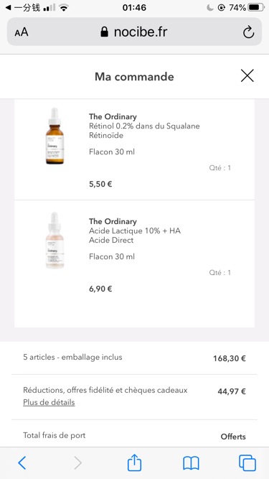Image resolution: width=269 pixels, height=479 pixels.
Task: Reload the nocibe.fr page
Action: (248, 32)
